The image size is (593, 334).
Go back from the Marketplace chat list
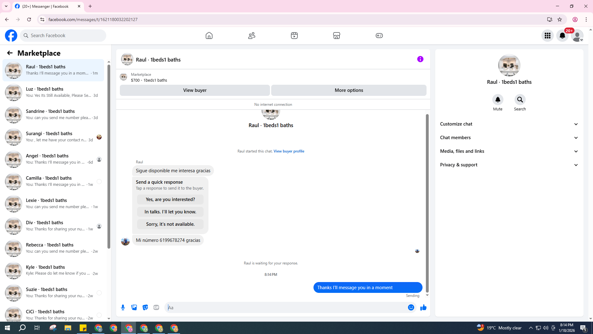click(10, 53)
